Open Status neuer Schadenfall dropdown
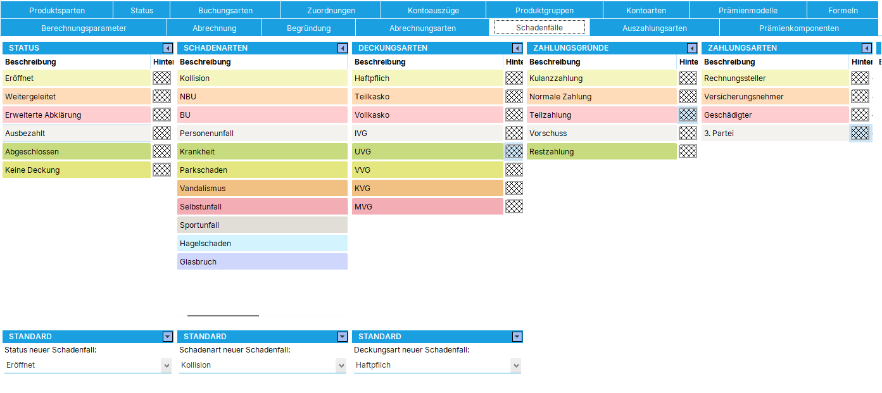The image size is (882, 393). [167, 365]
